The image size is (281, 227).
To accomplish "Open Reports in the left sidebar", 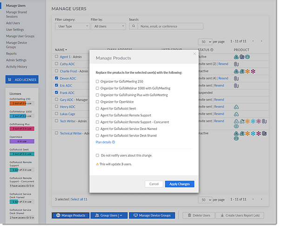I will point(11,53).
